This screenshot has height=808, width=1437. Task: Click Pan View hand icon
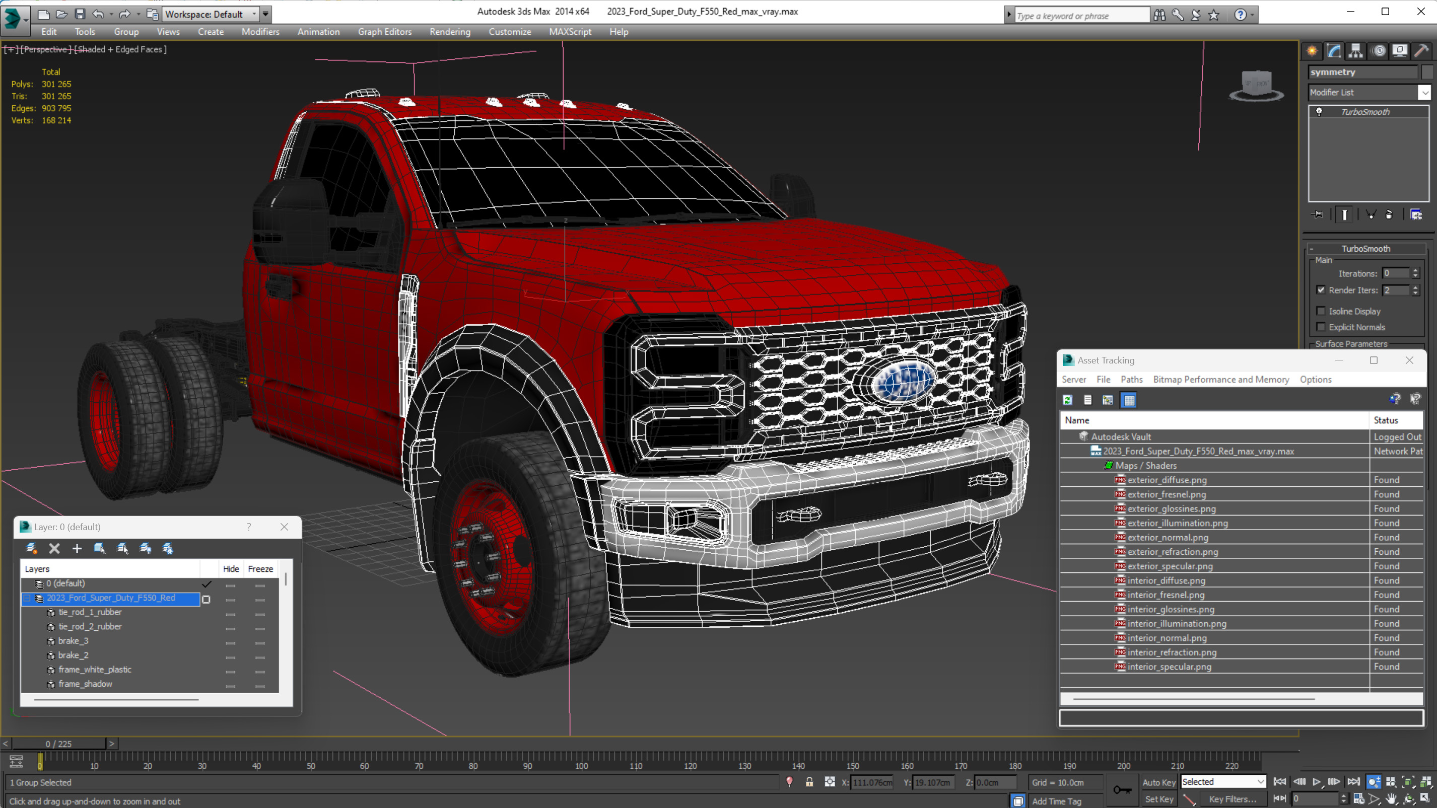click(x=1391, y=798)
